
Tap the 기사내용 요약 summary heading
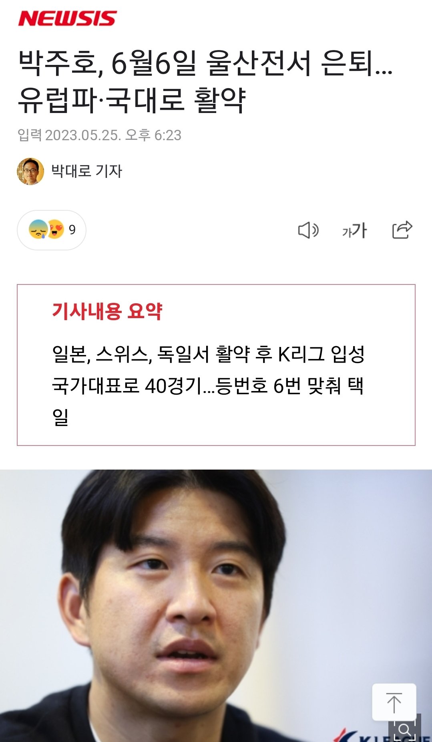107,311
